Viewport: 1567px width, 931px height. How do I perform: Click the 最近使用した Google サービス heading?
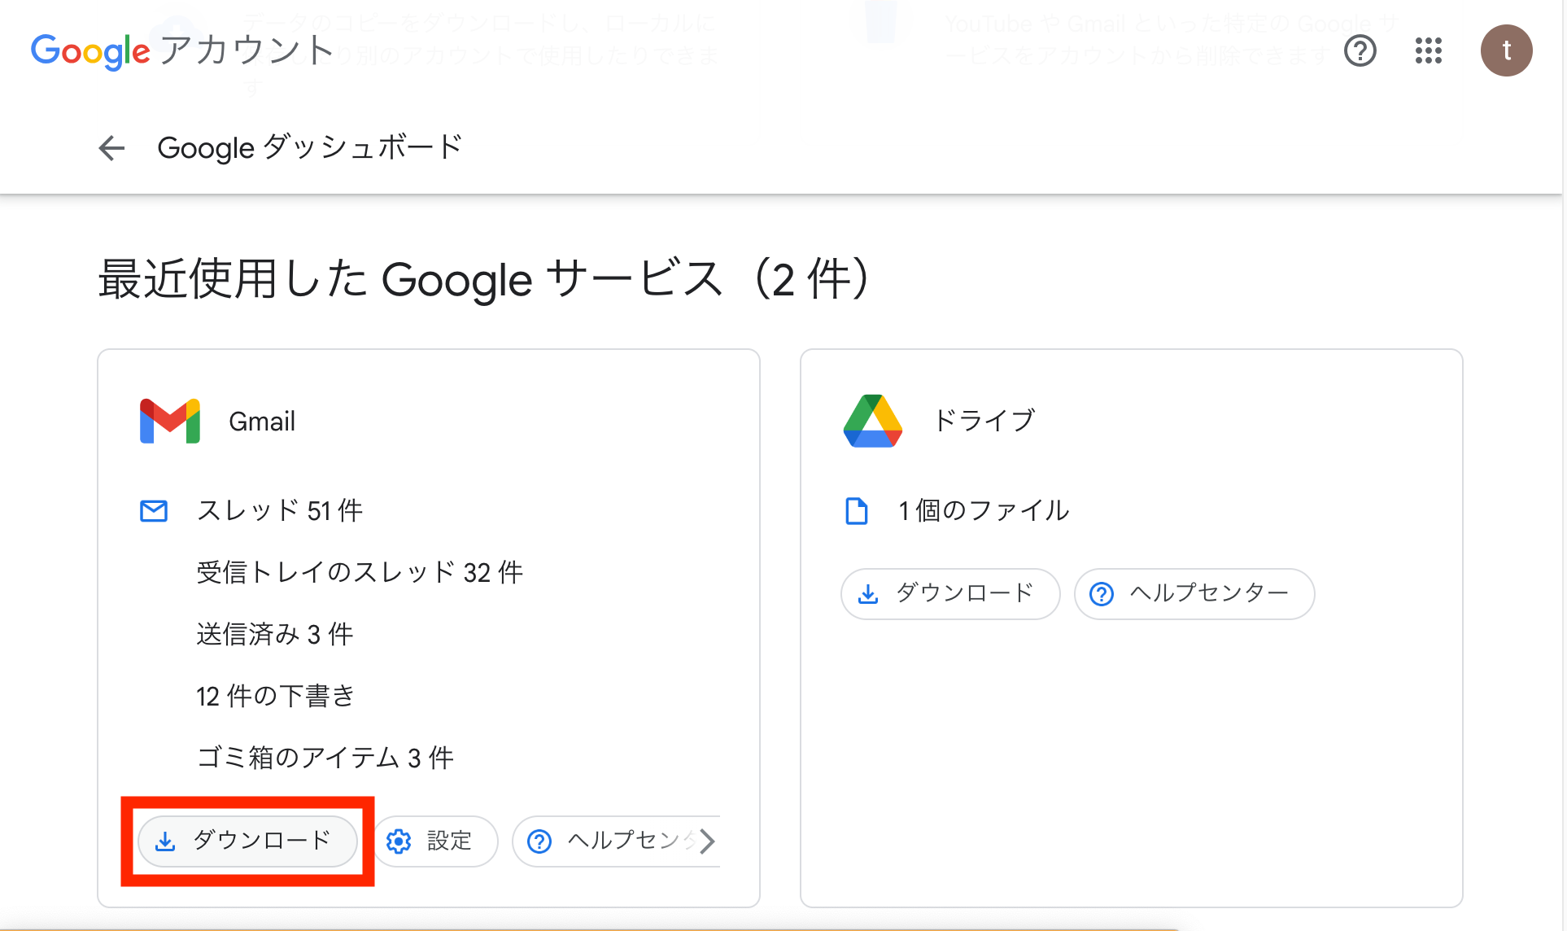pos(485,279)
